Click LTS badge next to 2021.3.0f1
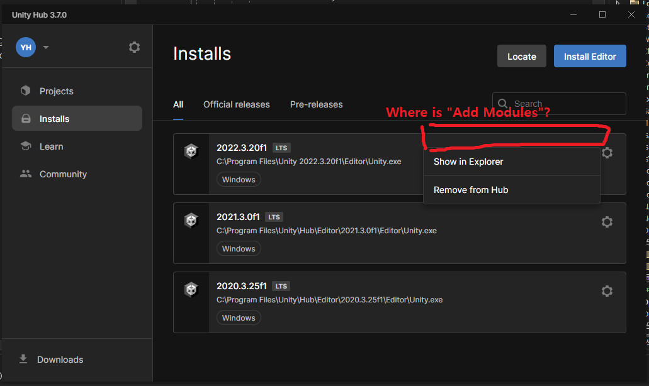The height and width of the screenshot is (386, 649). [x=274, y=217]
